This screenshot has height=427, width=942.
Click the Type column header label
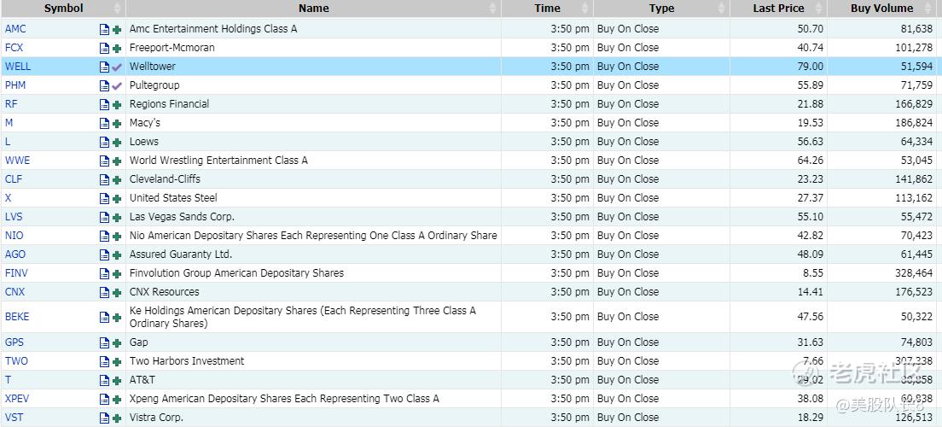661,9
